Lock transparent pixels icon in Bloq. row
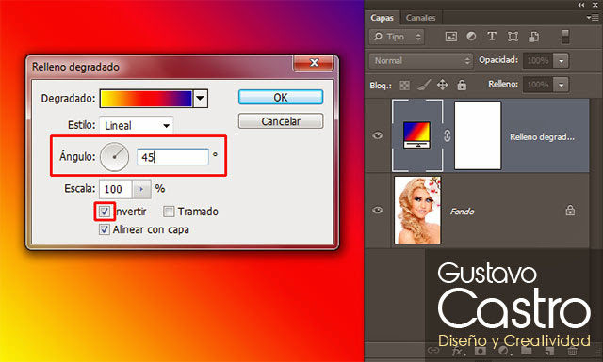 tap(404, 86)
